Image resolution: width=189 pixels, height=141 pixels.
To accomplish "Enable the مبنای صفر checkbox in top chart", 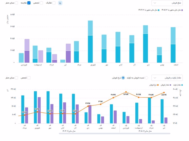I will pyautogui.click(x=16, y=3).
